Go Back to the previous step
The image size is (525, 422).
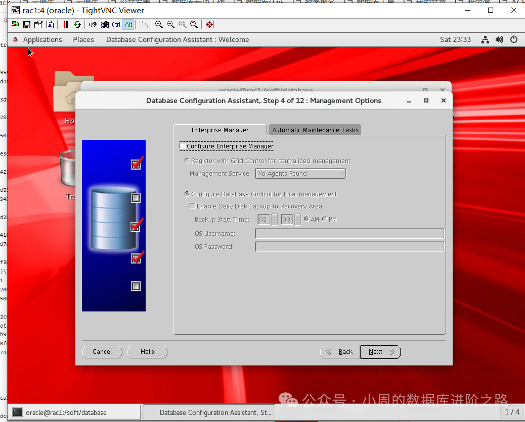click(x=340, y=352)
